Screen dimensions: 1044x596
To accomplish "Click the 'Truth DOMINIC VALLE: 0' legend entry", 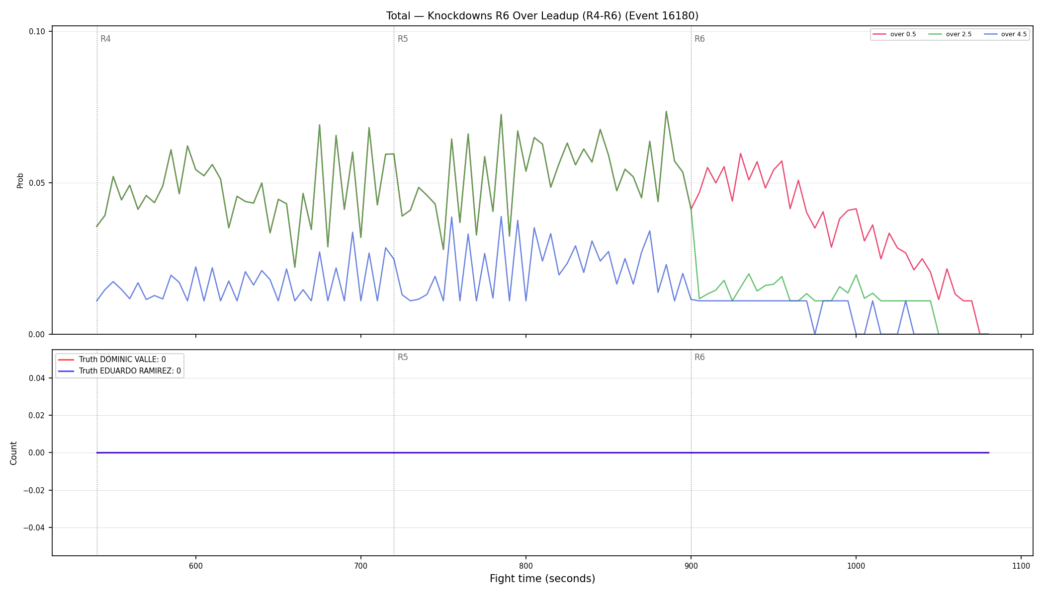I will click(x=112, y=360).
